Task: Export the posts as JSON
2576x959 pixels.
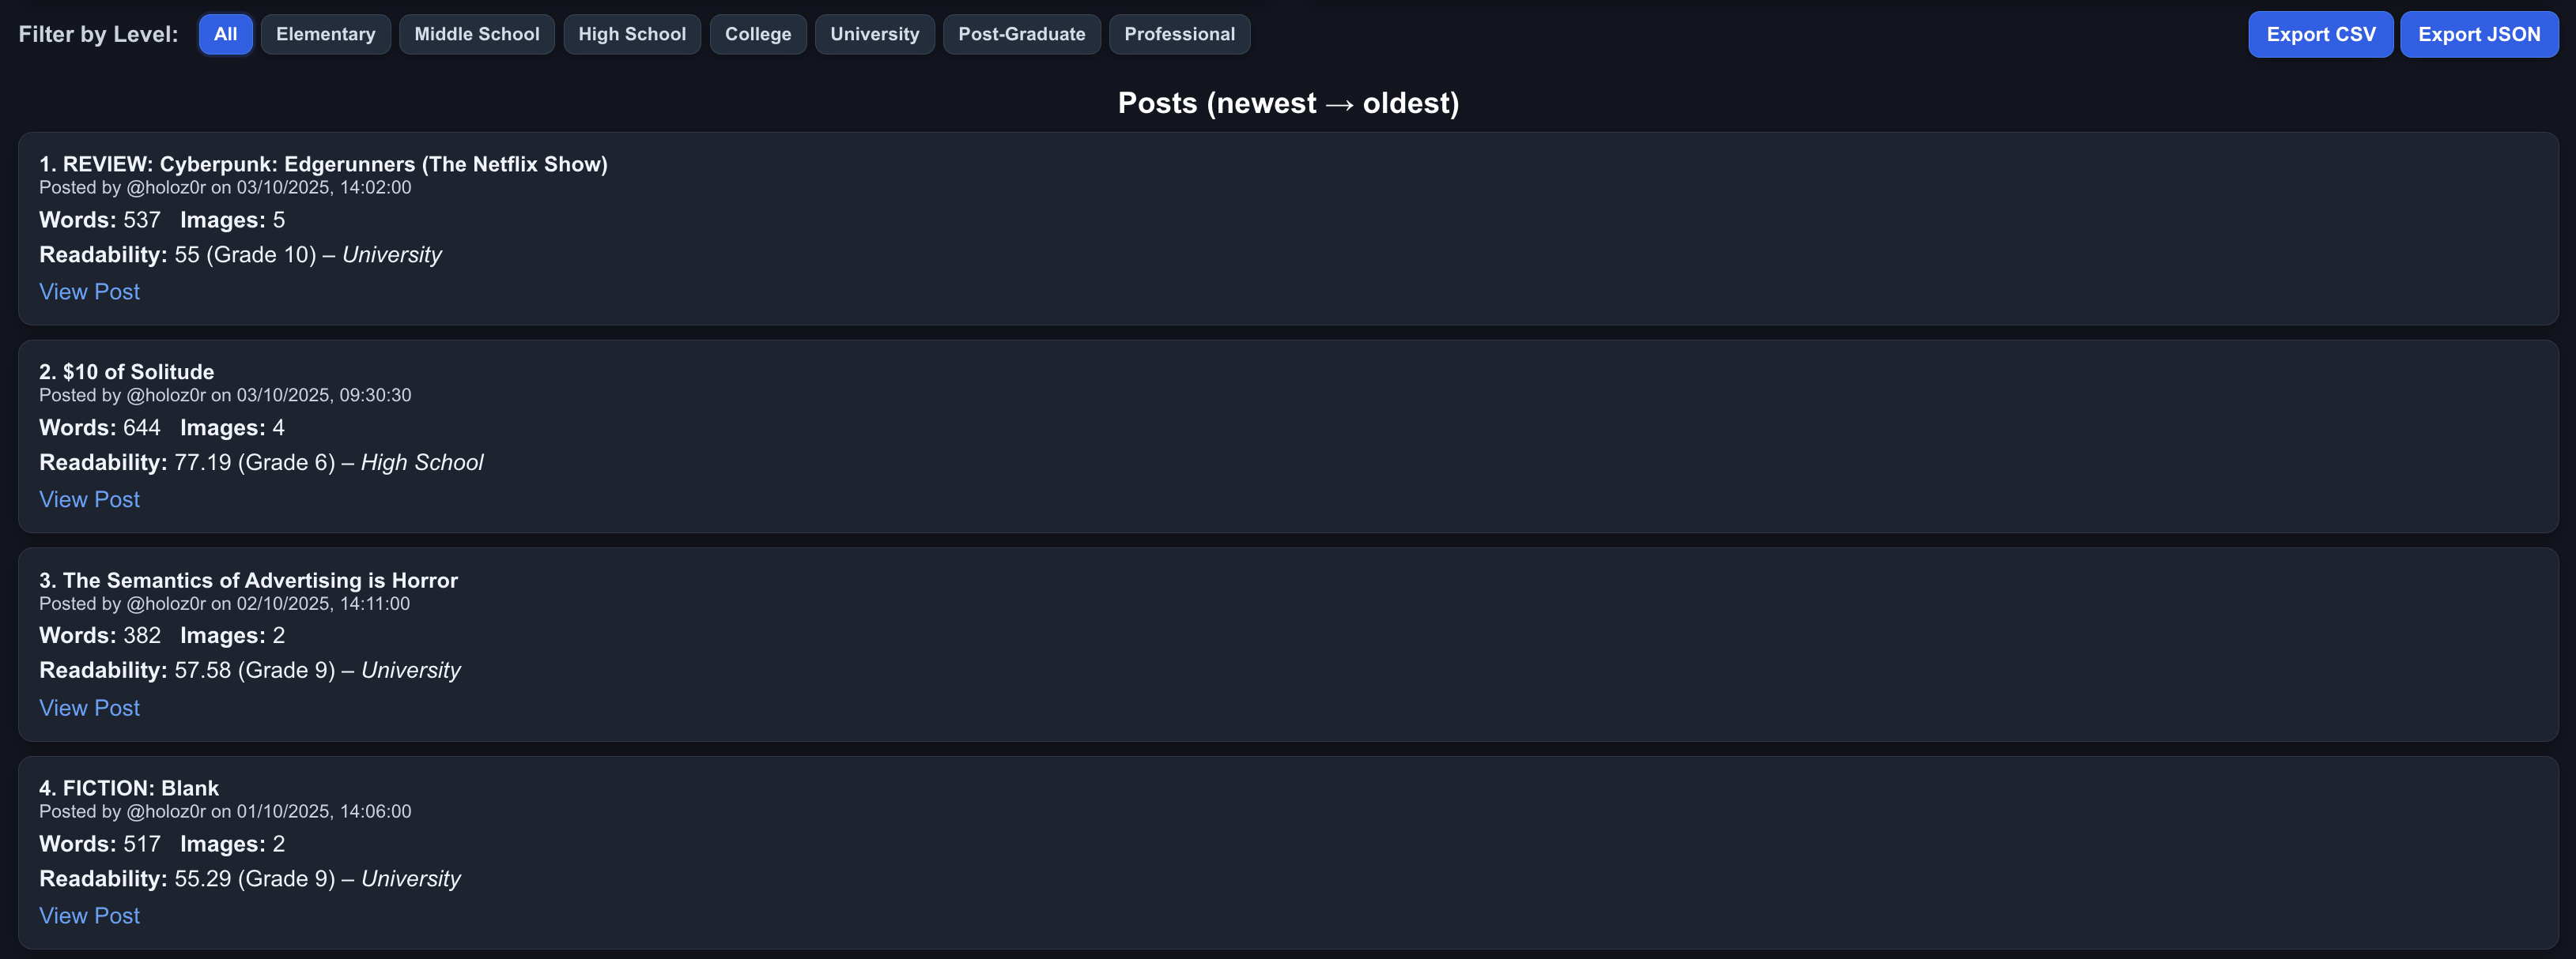Action: point(2478,34)
